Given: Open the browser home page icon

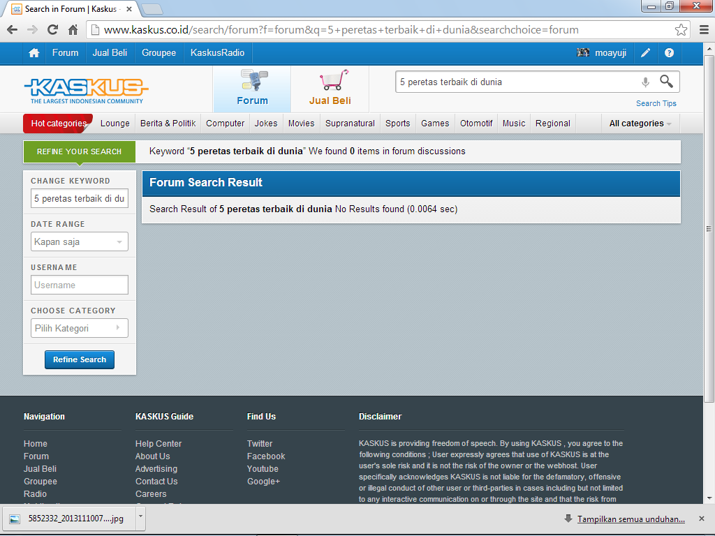Looking at the screenshot, I should click(x=73, y=30).
